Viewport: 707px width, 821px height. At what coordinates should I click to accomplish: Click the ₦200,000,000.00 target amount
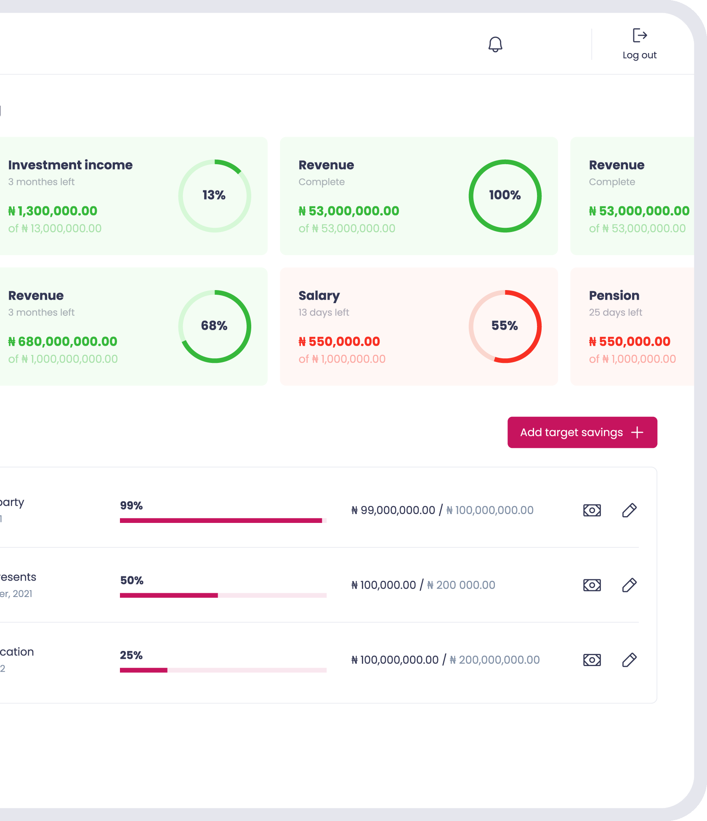tap(495, 660)
